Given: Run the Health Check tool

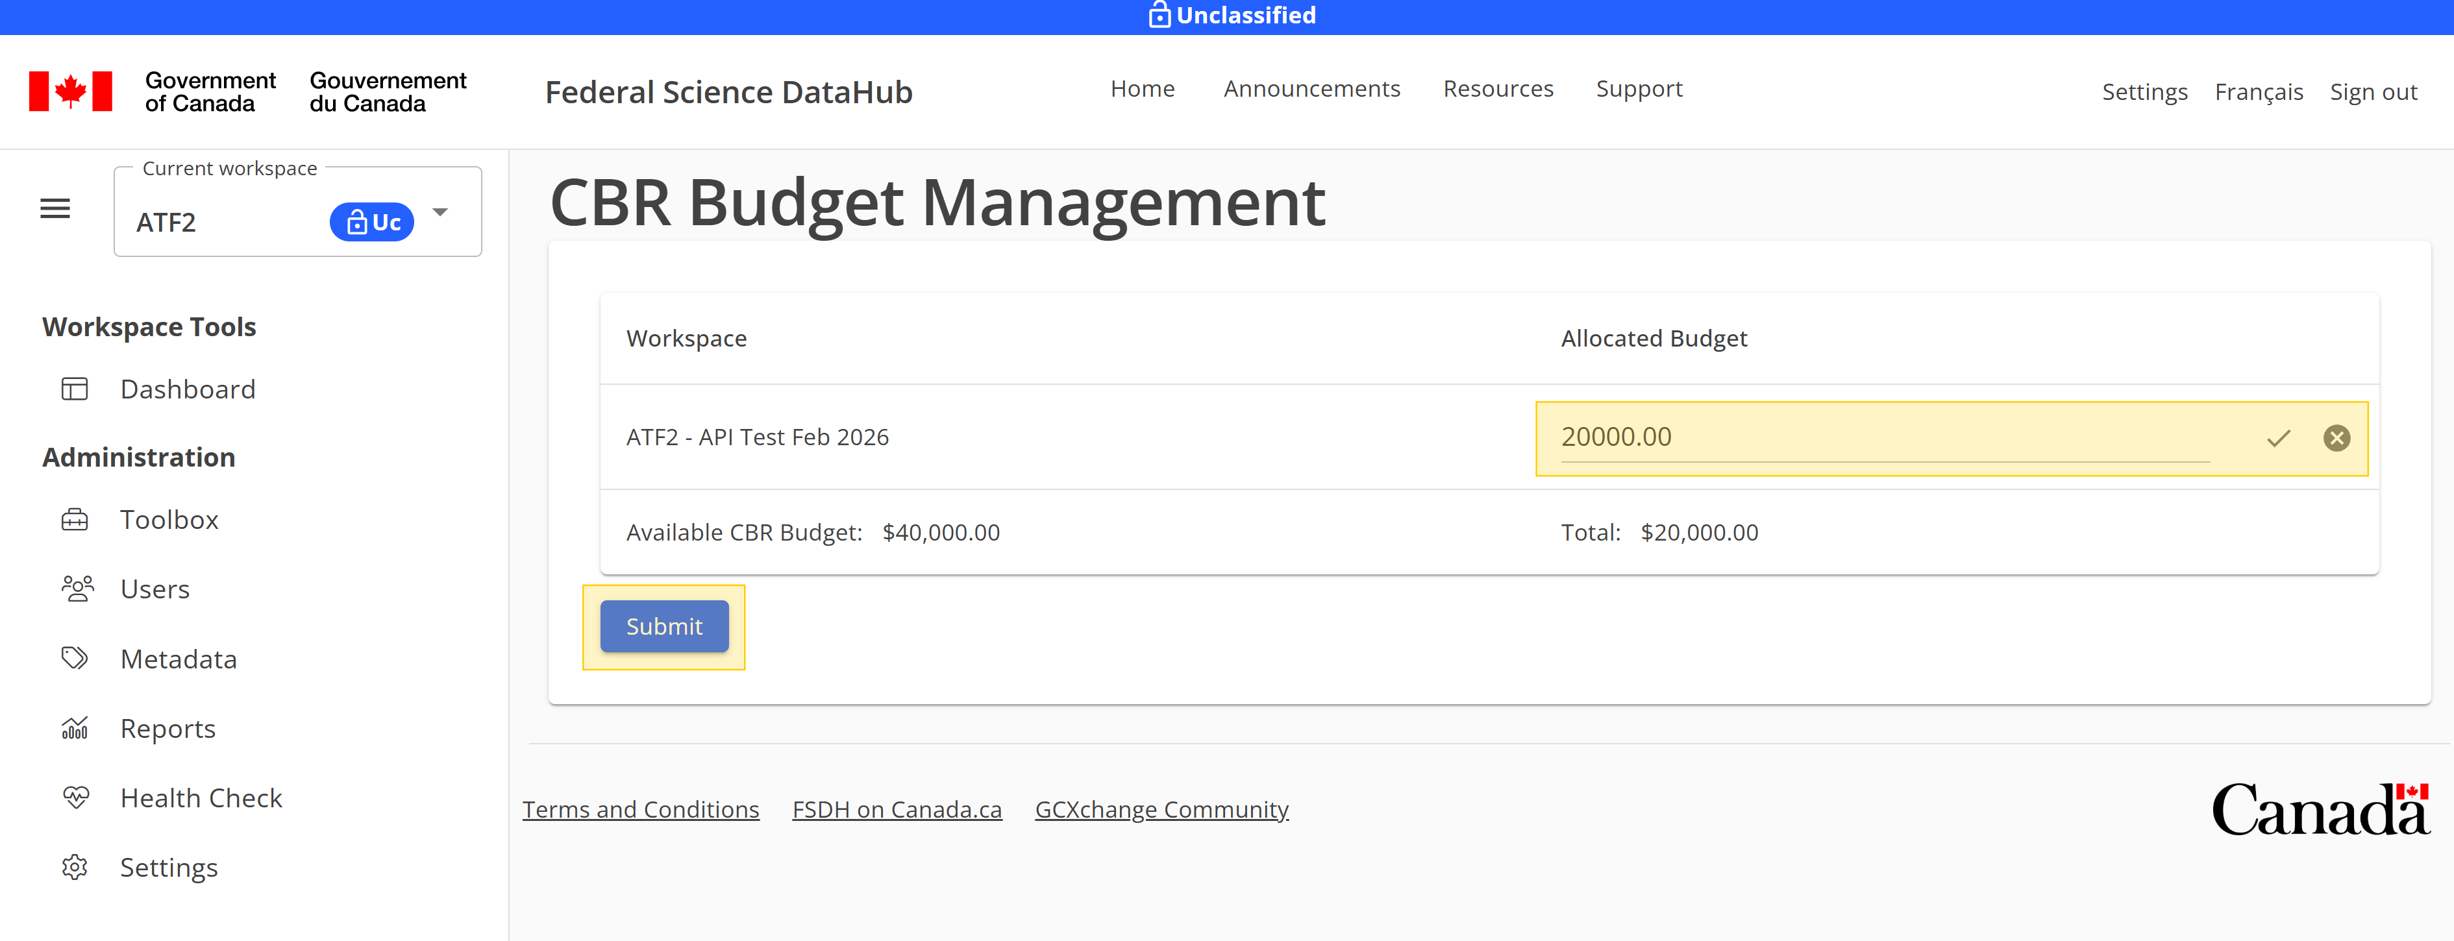Looking at the screenshot, I should [200, 797].
